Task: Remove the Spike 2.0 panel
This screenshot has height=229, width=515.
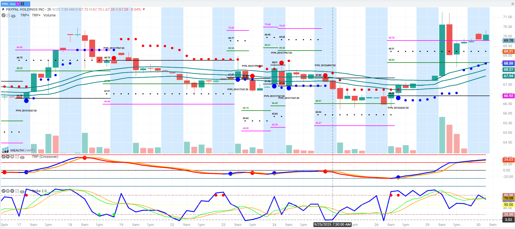Action: pyautogui.click(x=3, y=191)
